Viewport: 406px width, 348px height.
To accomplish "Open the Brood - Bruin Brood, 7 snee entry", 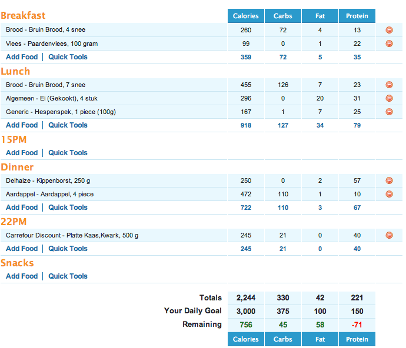I will (x=45, y=85).
